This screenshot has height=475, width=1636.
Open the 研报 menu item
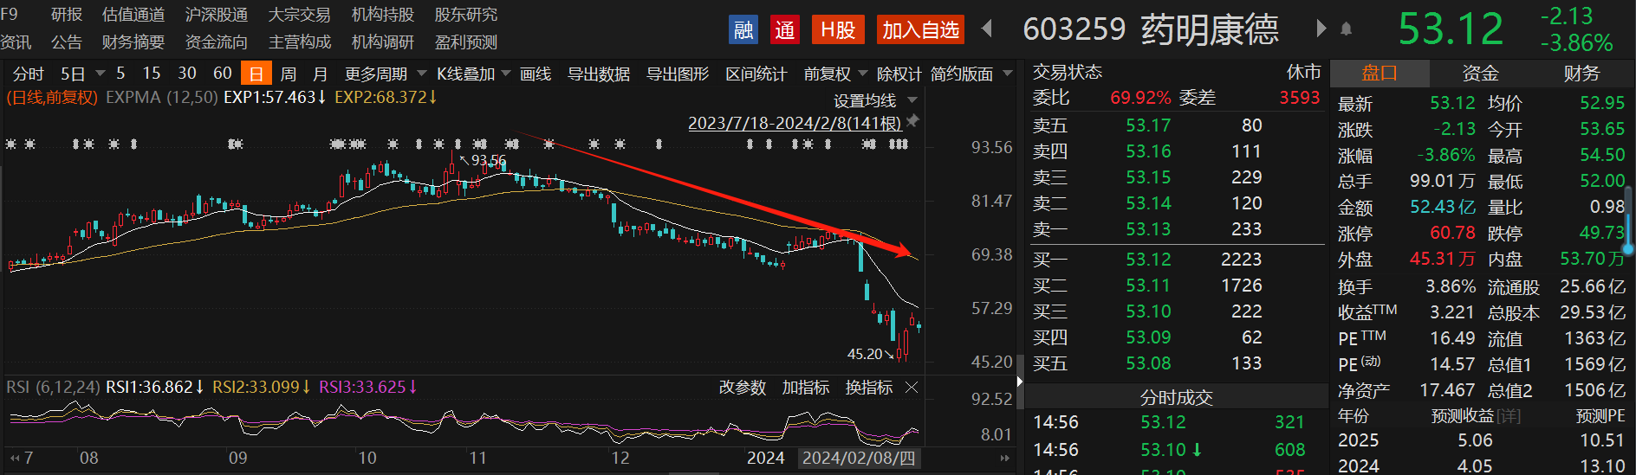coord(67,15)
